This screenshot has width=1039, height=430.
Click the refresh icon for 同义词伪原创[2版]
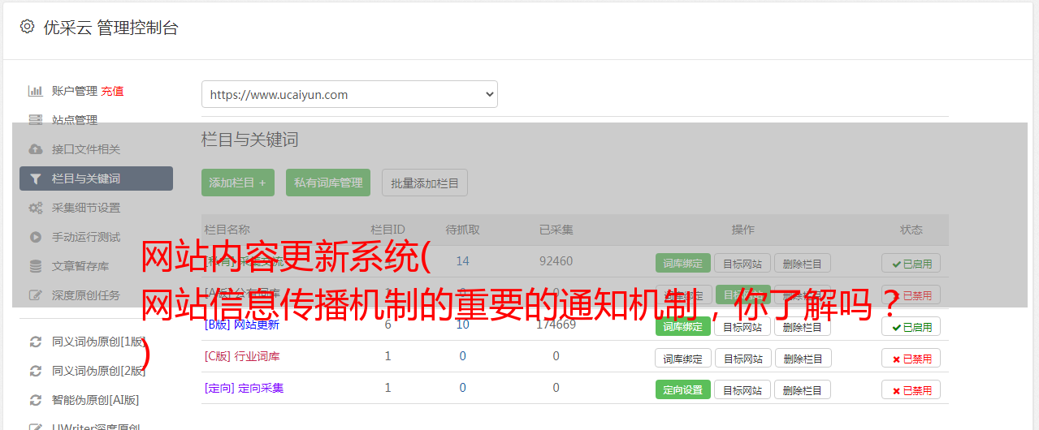(x=36, y=371)
